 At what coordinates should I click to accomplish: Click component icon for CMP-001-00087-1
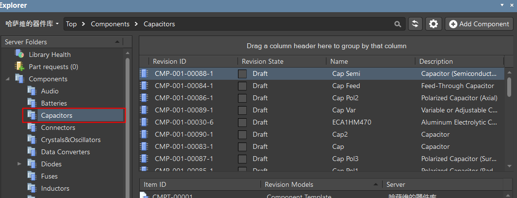click(x=144, y=159)
